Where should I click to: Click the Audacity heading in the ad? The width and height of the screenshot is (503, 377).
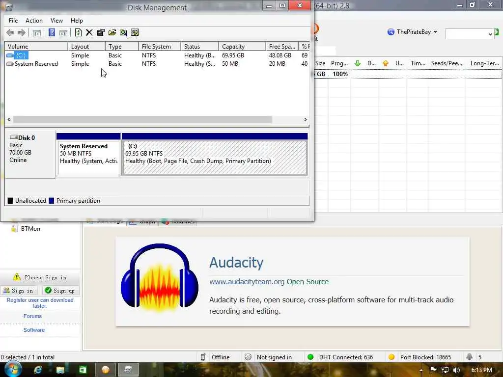(x=236, y=263)
